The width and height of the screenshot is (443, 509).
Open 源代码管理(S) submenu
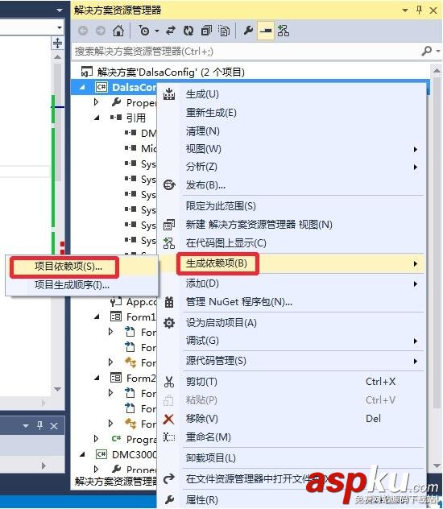292,361
